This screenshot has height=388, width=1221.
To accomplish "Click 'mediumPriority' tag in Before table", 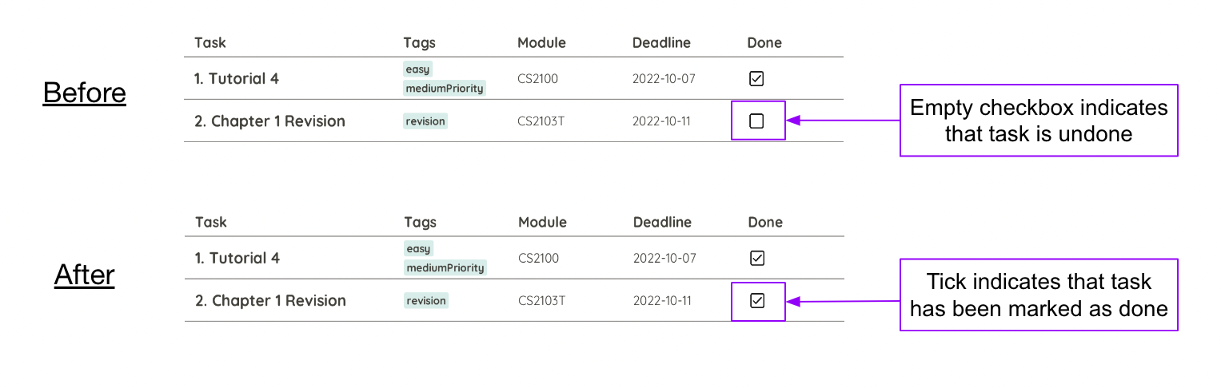I will [445, 89].
